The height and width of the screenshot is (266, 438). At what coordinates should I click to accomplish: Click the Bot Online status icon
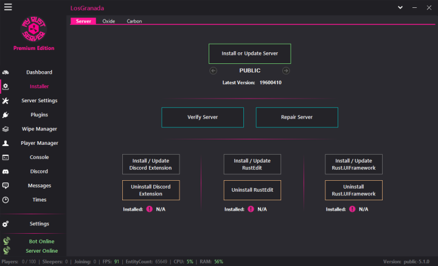[x=7, y=241]
